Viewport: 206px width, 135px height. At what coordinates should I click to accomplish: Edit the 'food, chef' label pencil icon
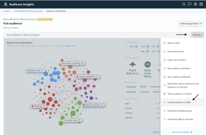coord(42,70)
